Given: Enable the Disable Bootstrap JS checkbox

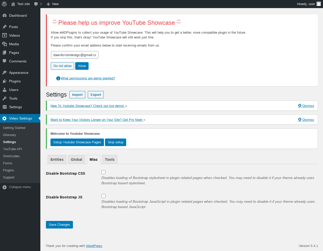Looking at the screenshot, I should (x=103, y=196).
